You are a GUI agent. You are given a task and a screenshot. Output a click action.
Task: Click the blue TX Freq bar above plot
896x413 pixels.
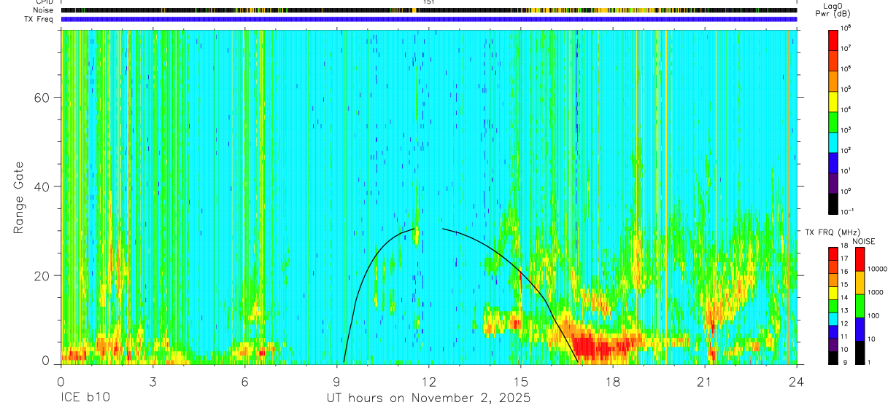pos(428,19)
